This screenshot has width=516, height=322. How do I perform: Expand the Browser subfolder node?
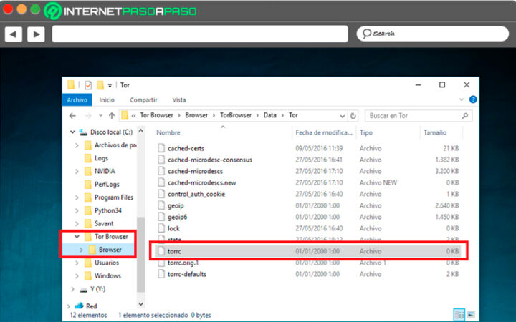click(x=81, y=250)
